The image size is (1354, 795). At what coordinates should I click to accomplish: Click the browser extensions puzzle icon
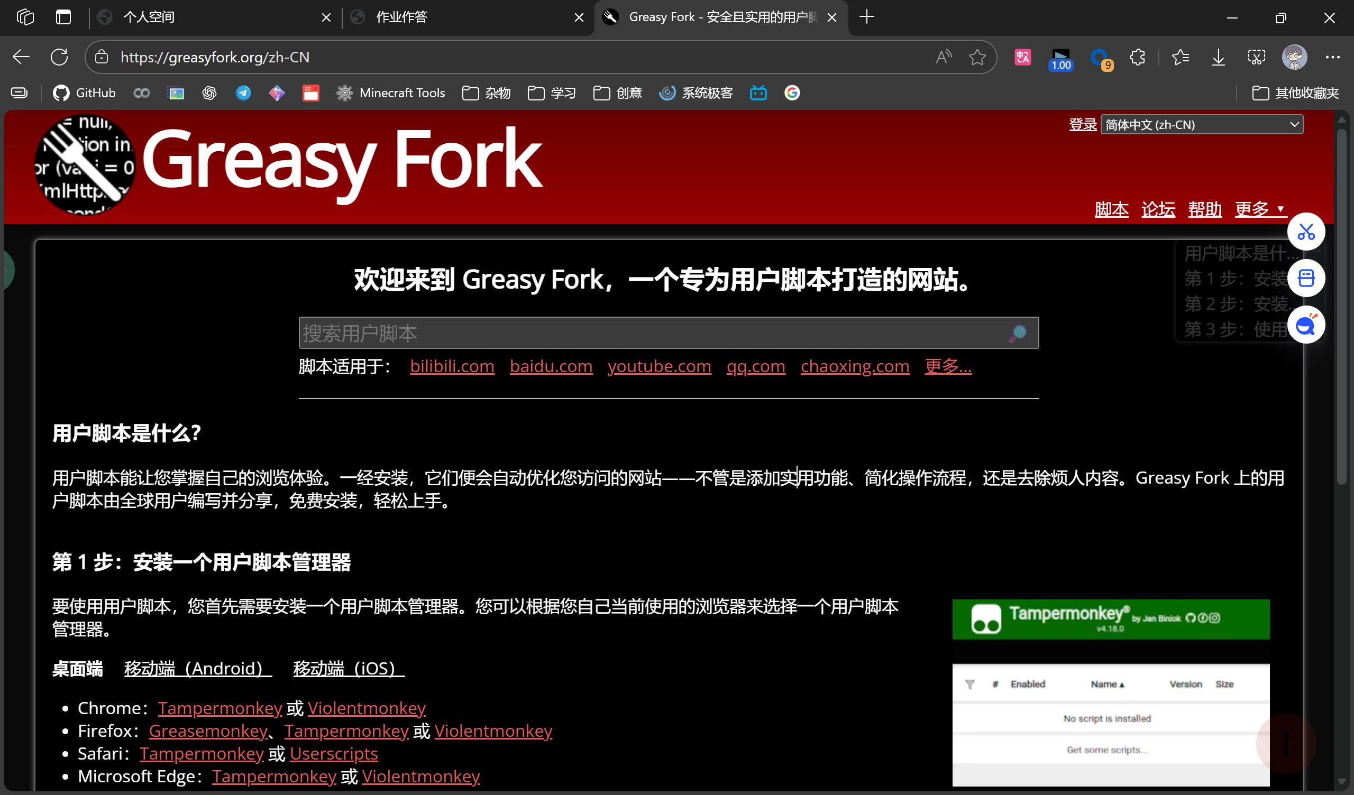1137,57
